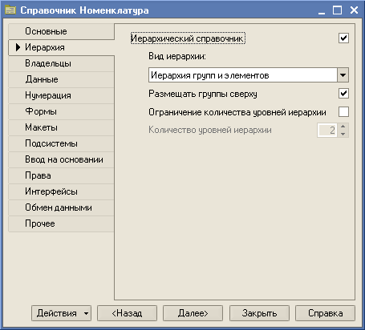Increase hierarchy levels with up spinner arrow
This screenshot has width=365, height=330.
pyautogui.click(x=343, y=127)
